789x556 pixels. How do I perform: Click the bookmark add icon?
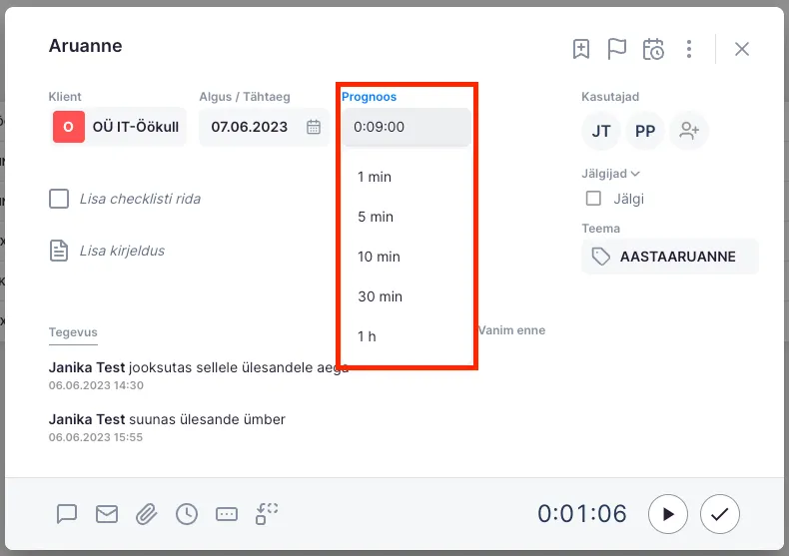[x=581, y=49]
